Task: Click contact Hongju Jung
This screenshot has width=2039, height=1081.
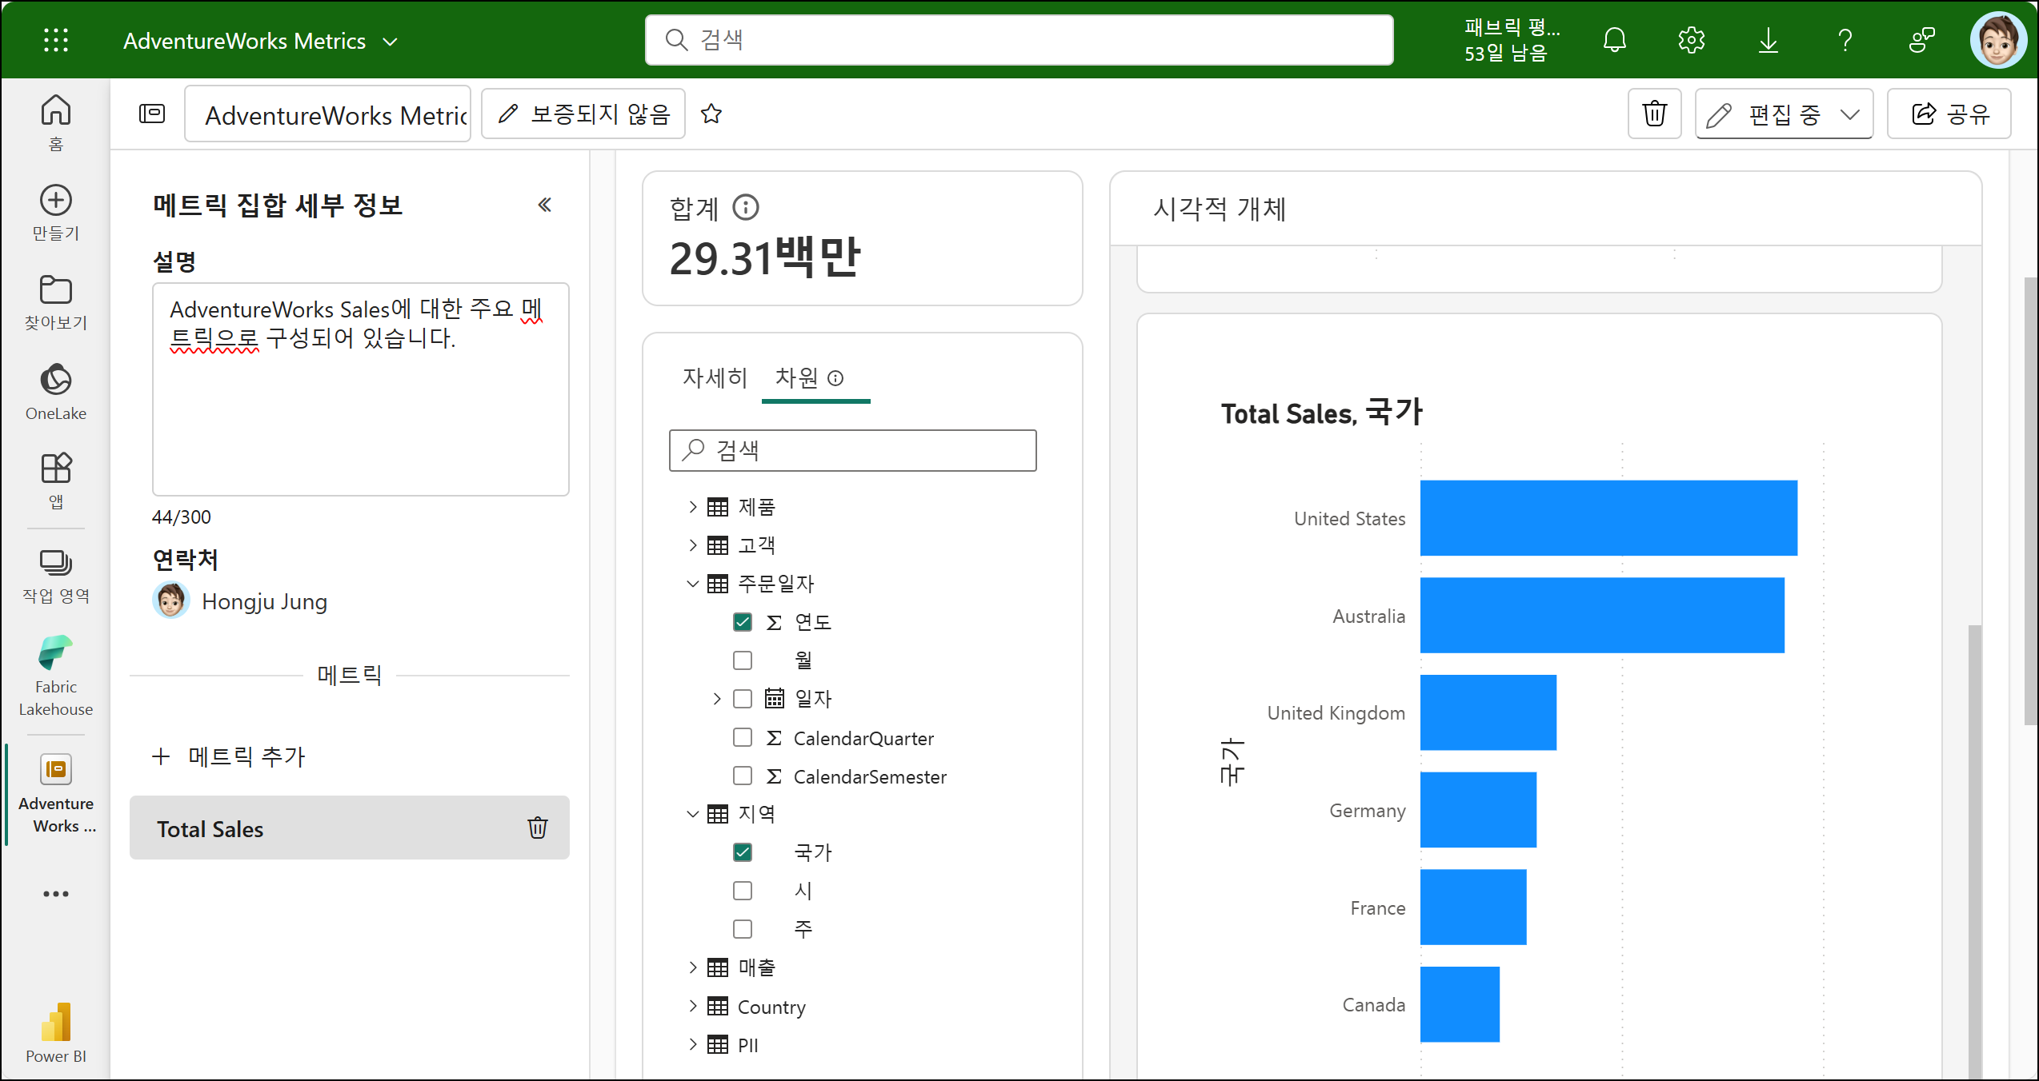Action: (x=240, y=600)
